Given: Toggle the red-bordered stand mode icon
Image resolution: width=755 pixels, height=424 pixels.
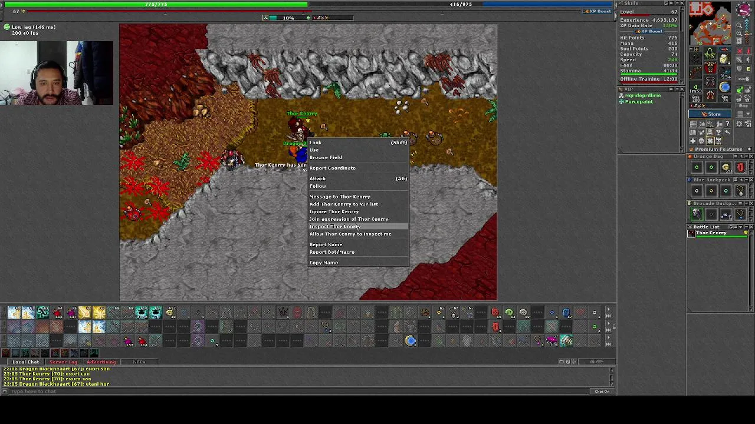Looking at the screenshot, I should (x=747, y=51).
